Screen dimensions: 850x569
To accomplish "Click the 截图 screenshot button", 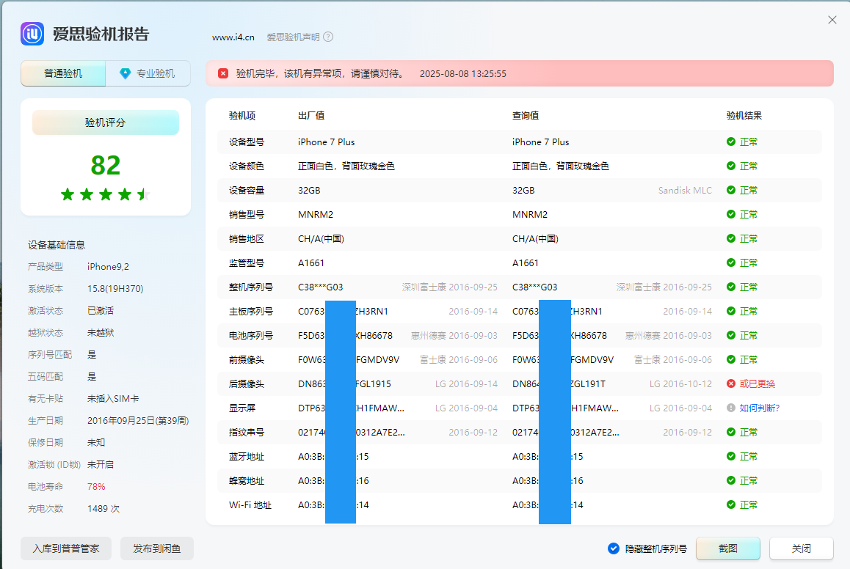I will click(728, 548).
